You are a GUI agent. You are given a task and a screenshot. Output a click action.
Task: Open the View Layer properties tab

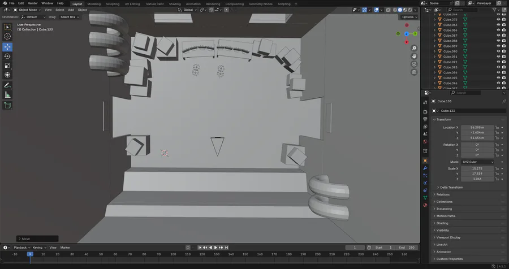tap(425, 127)
